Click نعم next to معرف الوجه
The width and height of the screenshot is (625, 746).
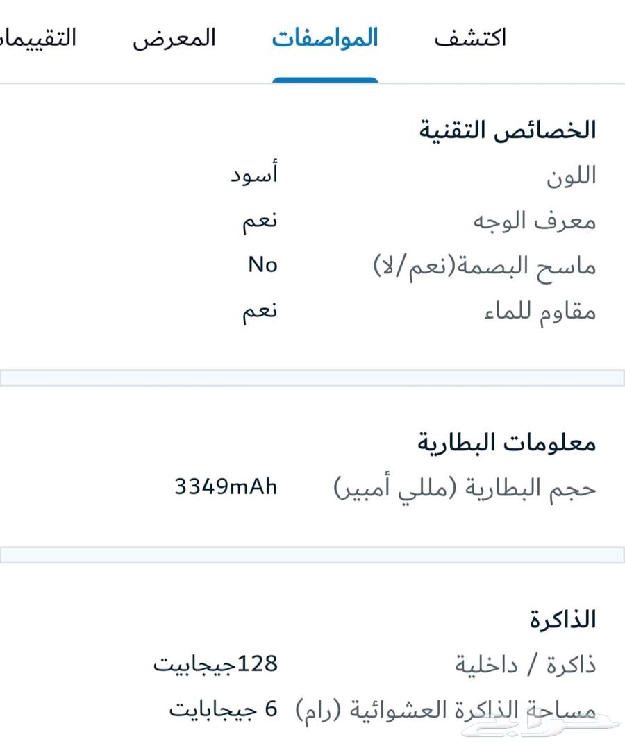click(258, 219)
